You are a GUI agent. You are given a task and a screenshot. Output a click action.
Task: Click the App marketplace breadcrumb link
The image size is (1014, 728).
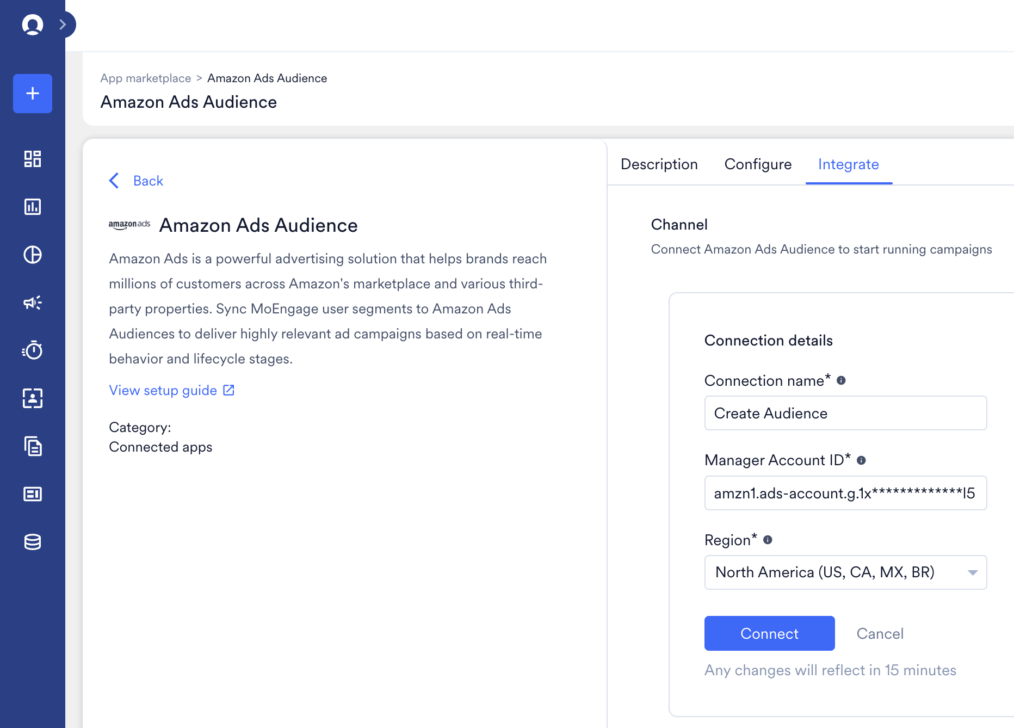[146, 78]
